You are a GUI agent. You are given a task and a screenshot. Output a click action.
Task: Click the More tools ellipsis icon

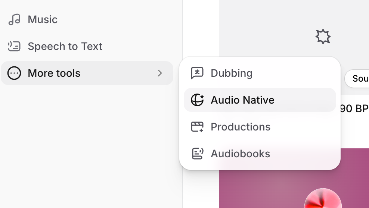click(x=14, y=73)
